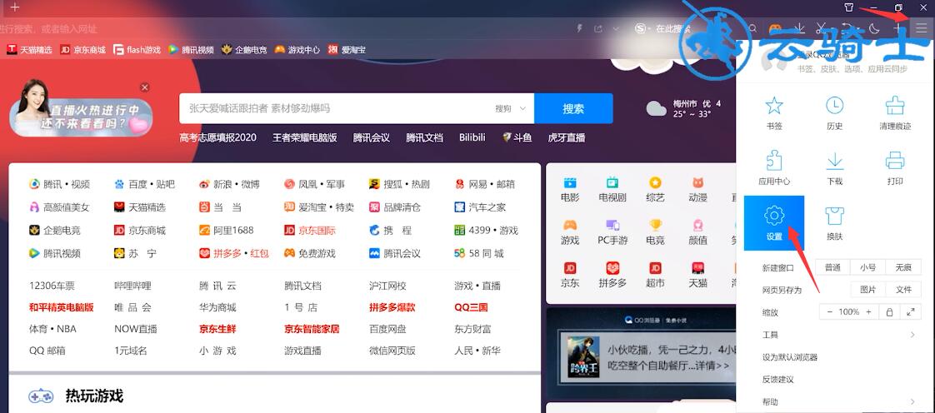
Task: Click the title bar skin shirt icon
Action: (x=849, y=7)
